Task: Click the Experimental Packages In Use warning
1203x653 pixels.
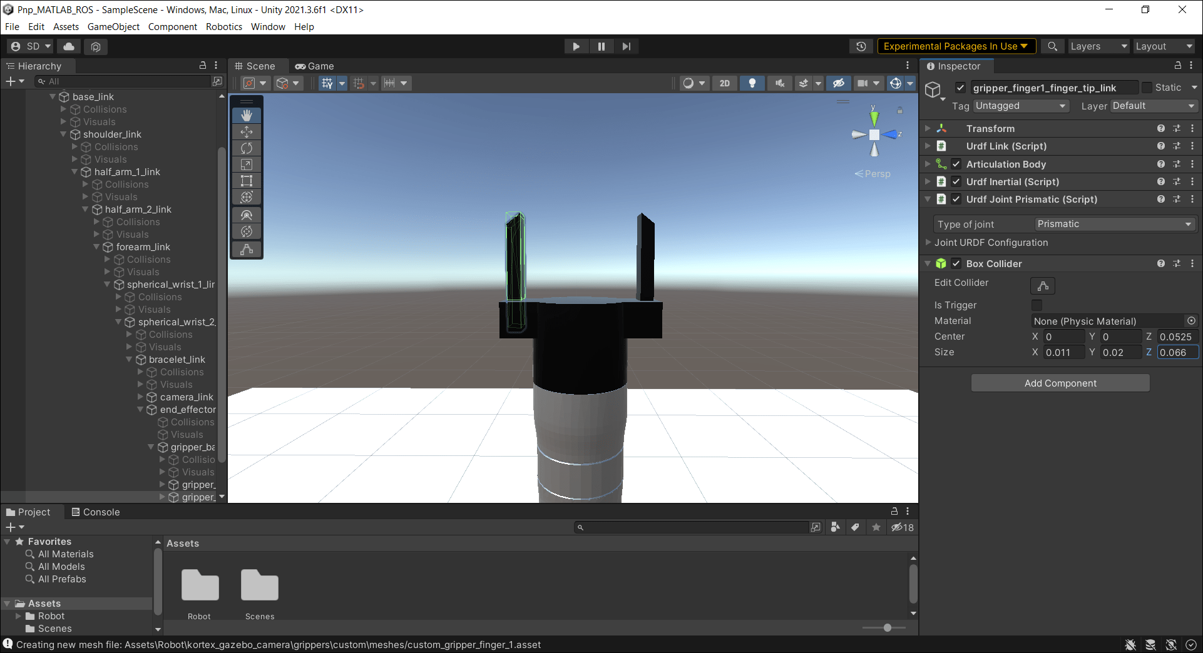Action: pyautogui.click(x=956, y=46)
